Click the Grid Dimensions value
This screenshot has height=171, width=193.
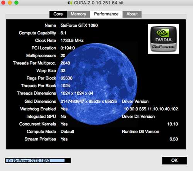click(x=89, y=102)
